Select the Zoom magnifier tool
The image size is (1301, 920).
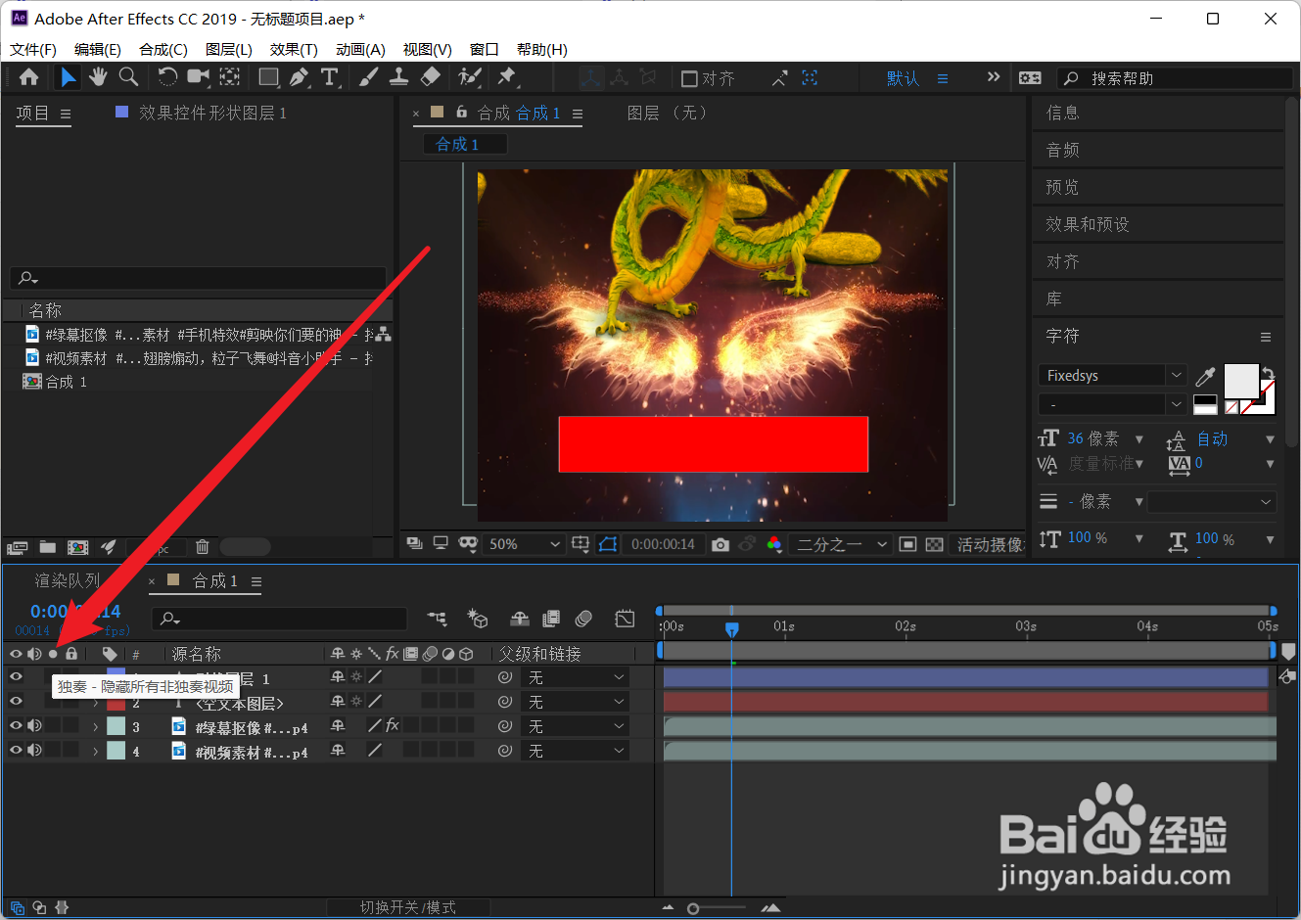tap(128, 77)
